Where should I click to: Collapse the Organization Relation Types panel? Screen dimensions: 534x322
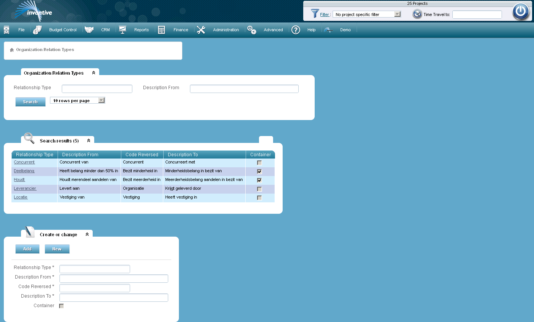tap(93, 73)
